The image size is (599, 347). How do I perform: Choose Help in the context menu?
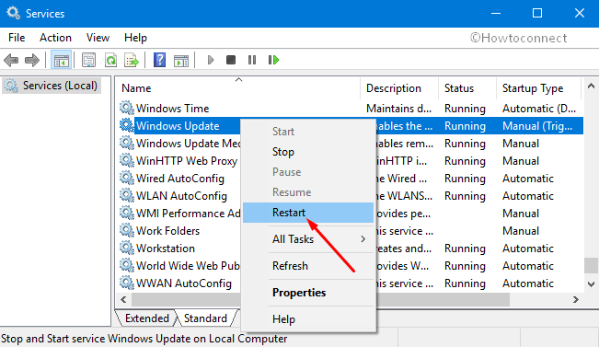tap(308, 318)
